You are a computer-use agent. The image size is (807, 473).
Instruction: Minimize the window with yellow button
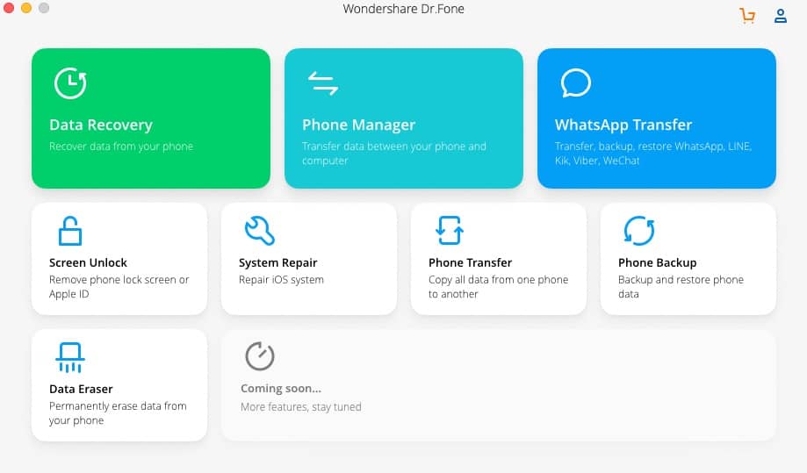[26, 8]
